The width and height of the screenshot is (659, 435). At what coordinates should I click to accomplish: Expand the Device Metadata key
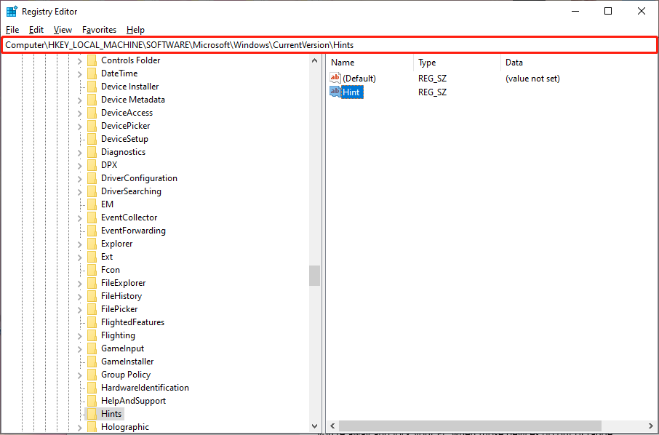click(80, 100)
